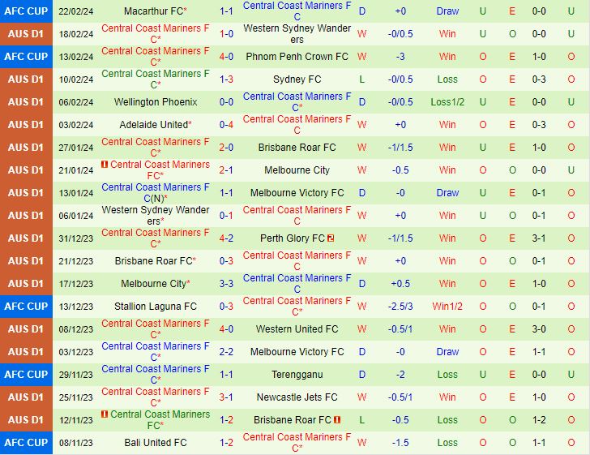Open Melbourne Victory FC in the 03/12/23 row
The image size is (590, 455).
point(297,352)
